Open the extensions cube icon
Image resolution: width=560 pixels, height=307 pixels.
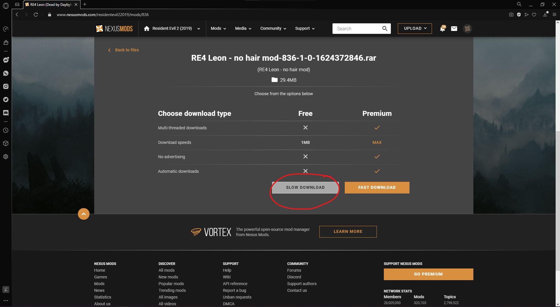6,144
